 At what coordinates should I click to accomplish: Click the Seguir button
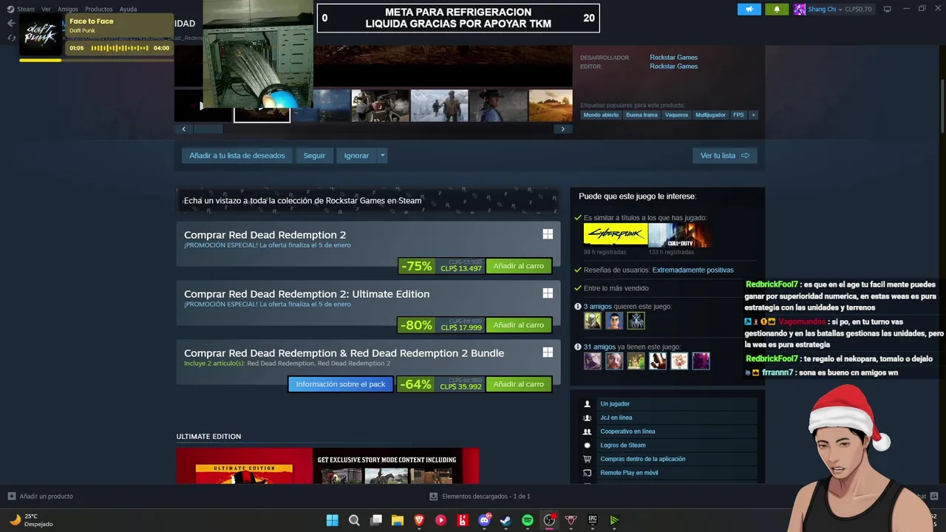[314, 155]
